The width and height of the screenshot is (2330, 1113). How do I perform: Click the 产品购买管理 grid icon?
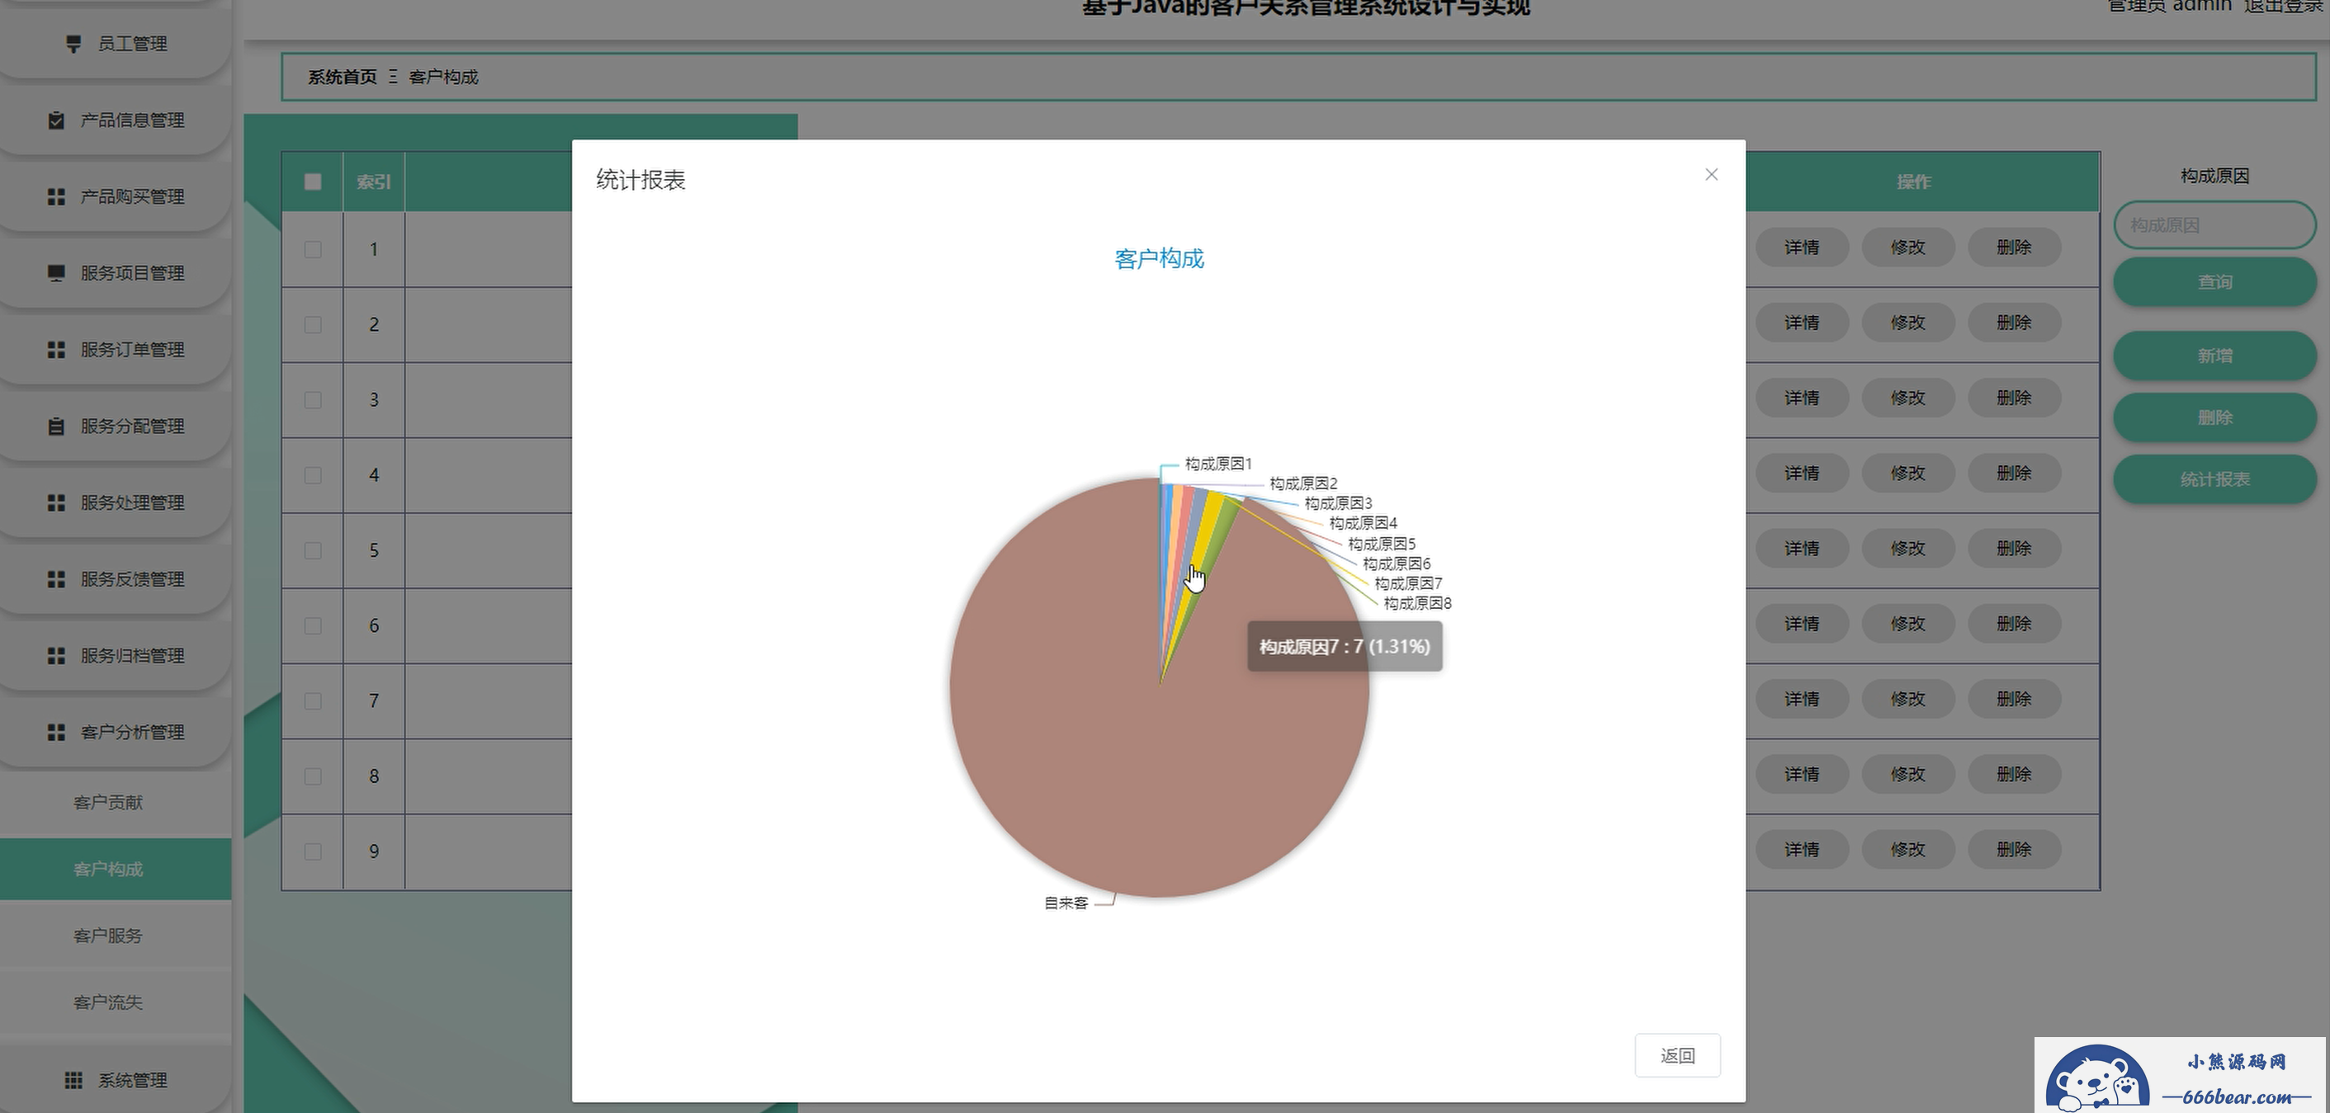coord(56,196)
